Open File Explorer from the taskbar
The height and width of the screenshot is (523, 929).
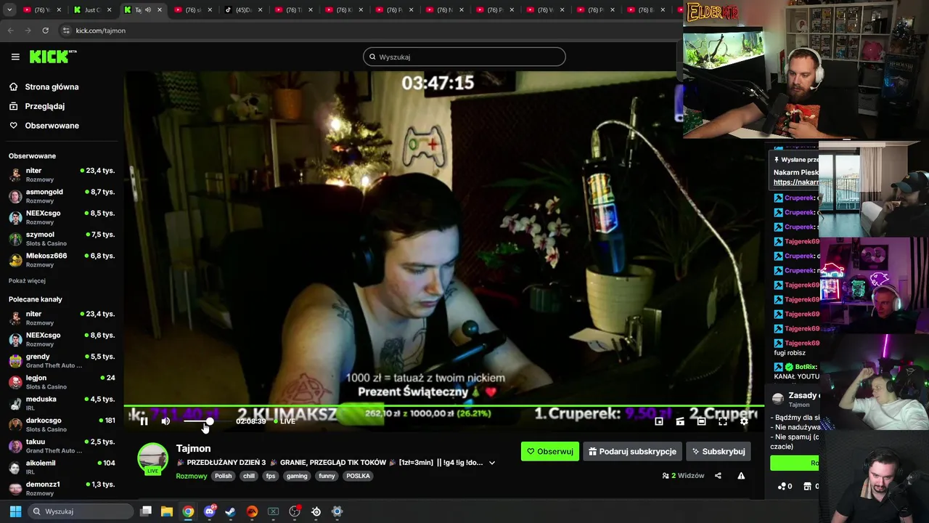pos(167,511)
